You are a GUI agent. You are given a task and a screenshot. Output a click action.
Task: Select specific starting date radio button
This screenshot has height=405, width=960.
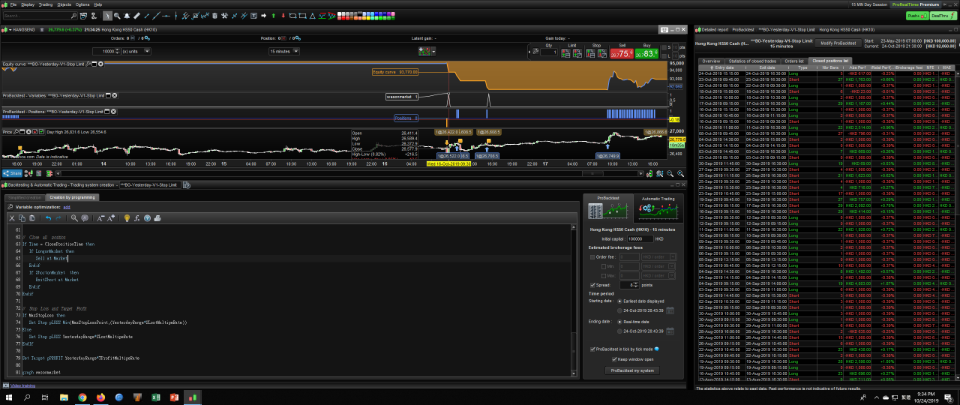point(619,310)
